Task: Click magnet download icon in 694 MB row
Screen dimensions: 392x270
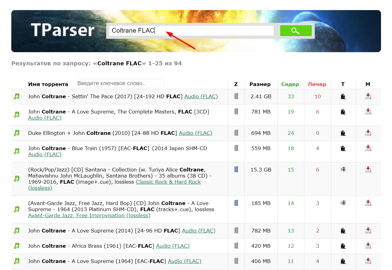Action: [x=368, y=133]
